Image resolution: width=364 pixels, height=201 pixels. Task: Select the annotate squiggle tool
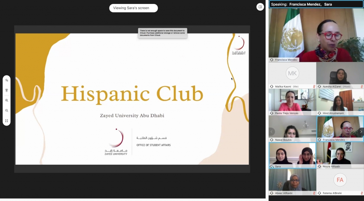(6, 80)
